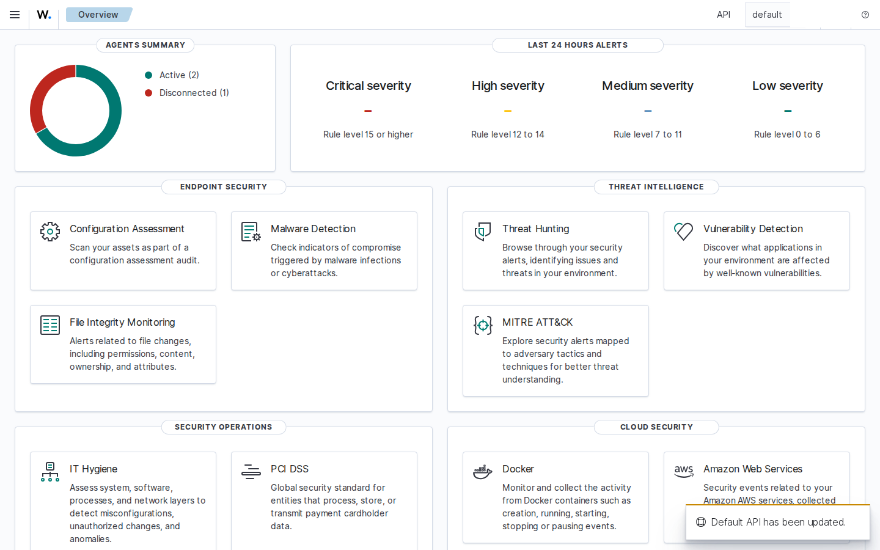Click the PCI DSS lines icon
Screen dimensions: 880x550
pos(251,472)
